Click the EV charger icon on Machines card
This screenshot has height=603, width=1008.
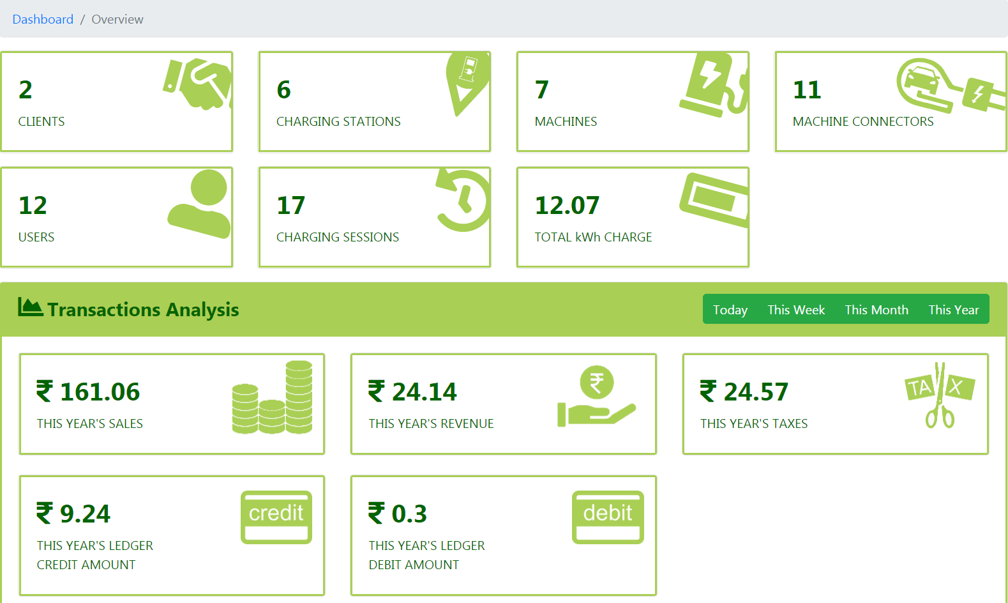pos(714,85)
